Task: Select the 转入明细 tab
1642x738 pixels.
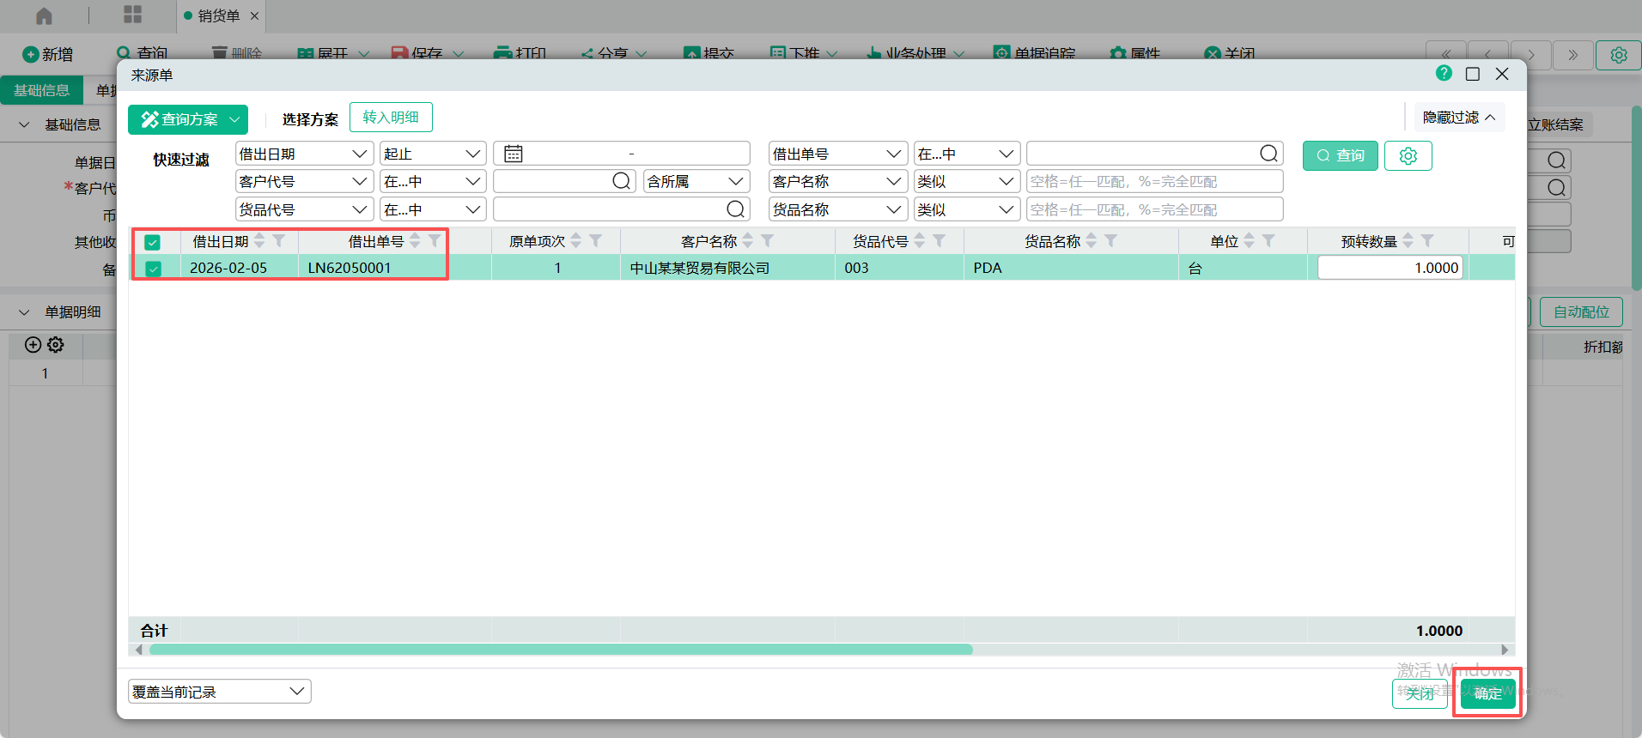Action: click(391, 118)
